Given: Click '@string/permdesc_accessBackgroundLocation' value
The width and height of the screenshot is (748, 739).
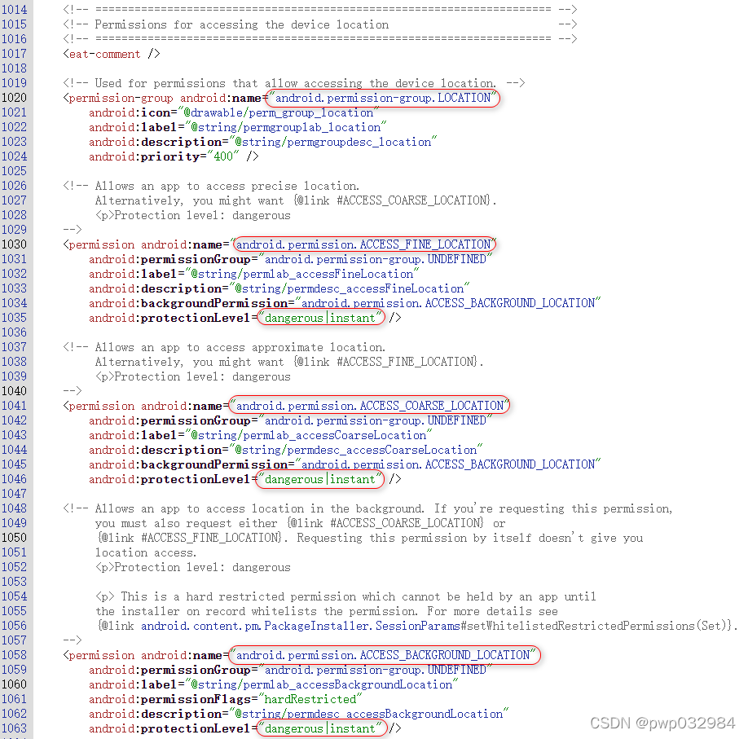Looking at the screenshot, I should pos(369,714).
